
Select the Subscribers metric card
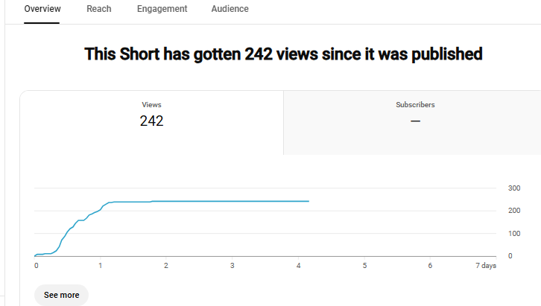pos(412,123)
